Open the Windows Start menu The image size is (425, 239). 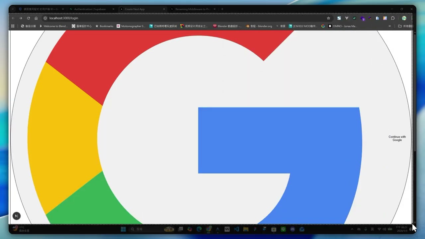click(123, 229)
